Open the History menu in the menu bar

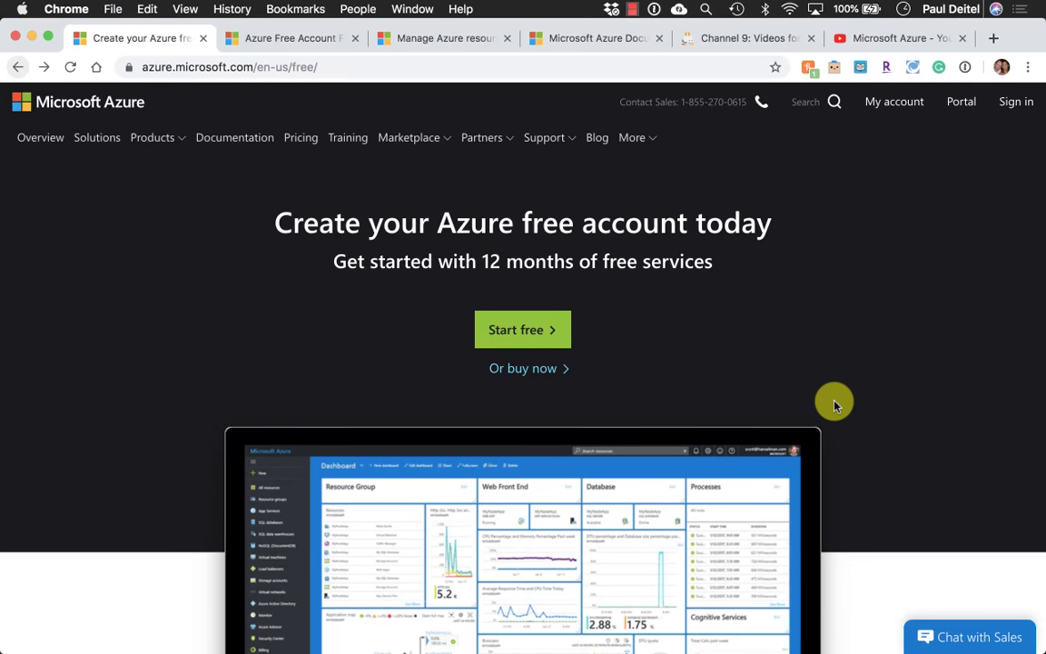pos(232,9)
